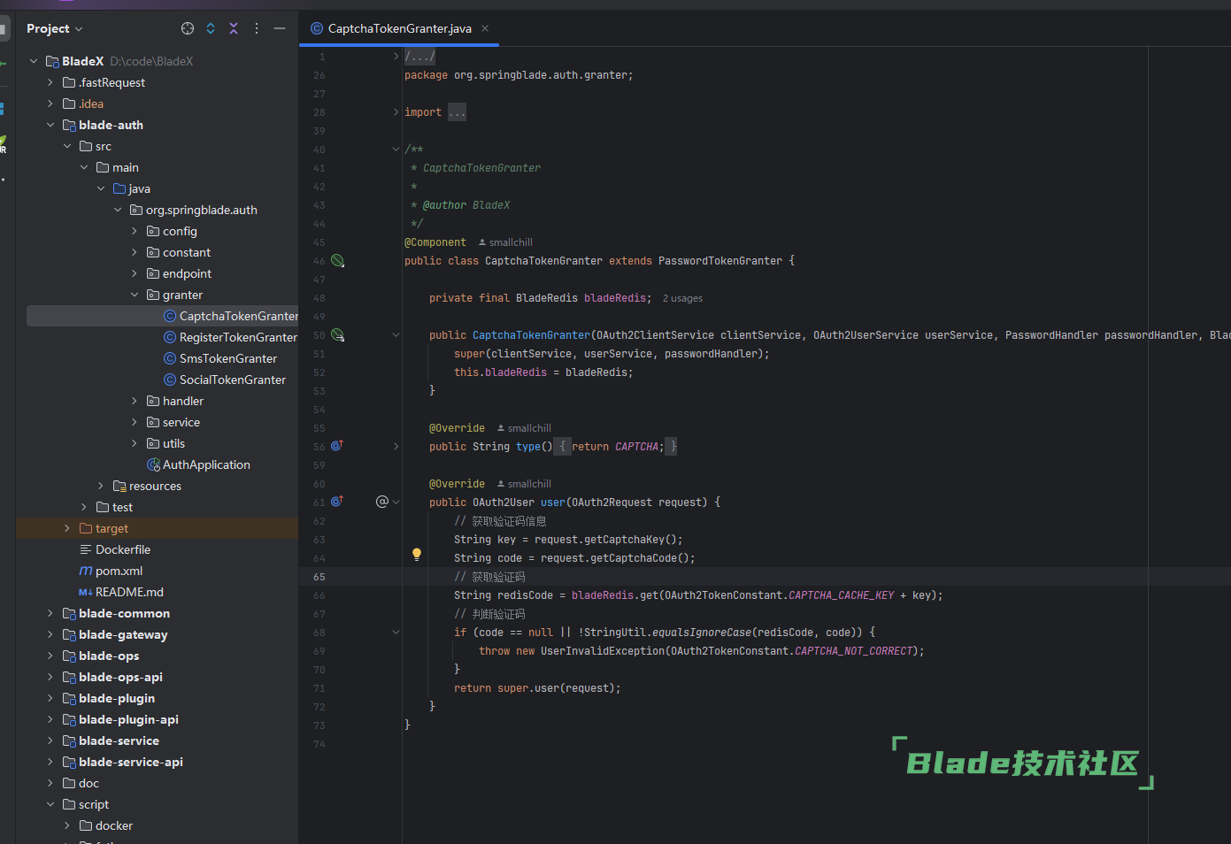Click the autowired gutter icon on line 50
The height and width of the screenshot is (844, 1231).
(x=337, y=335)
